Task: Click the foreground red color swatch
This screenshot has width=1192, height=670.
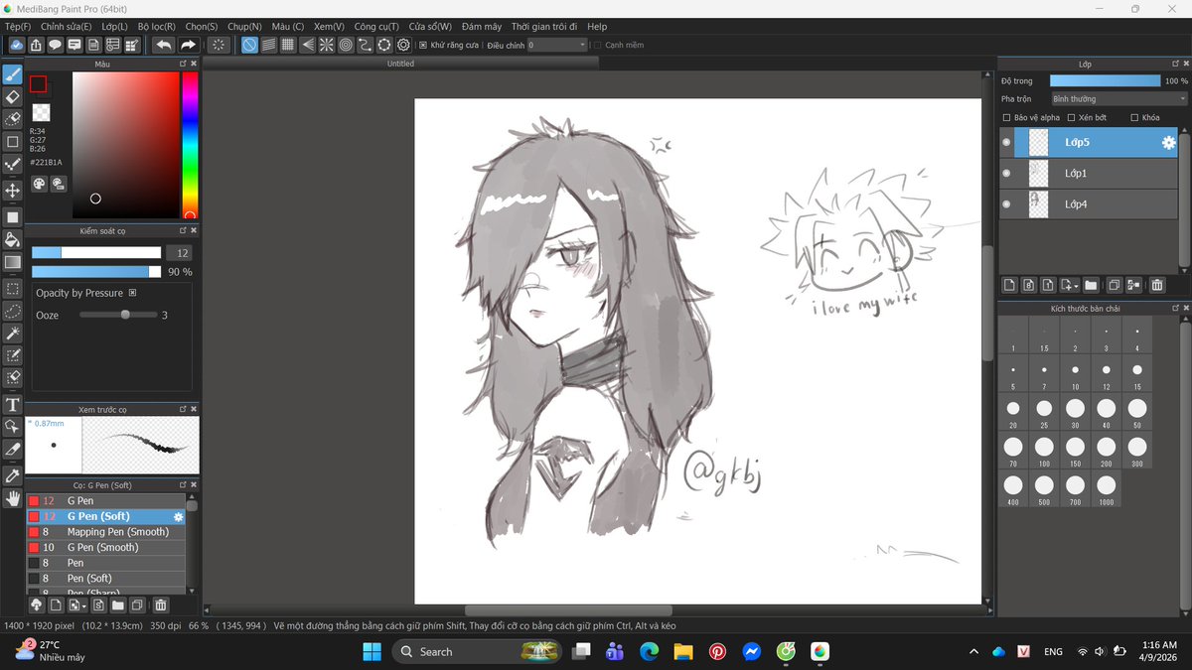Action: [x=38, y=84]
